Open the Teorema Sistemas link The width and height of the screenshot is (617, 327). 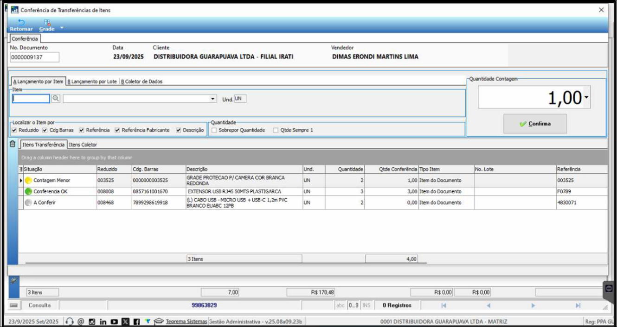click(186, 321)
